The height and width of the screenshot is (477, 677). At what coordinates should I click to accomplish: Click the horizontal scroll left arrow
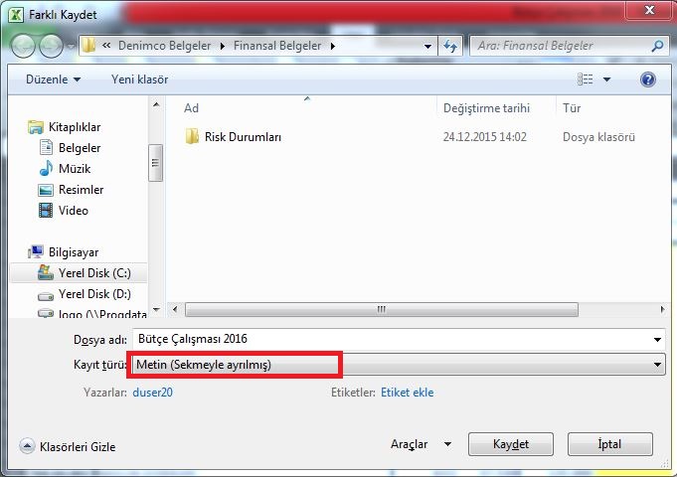pos(175,309)
